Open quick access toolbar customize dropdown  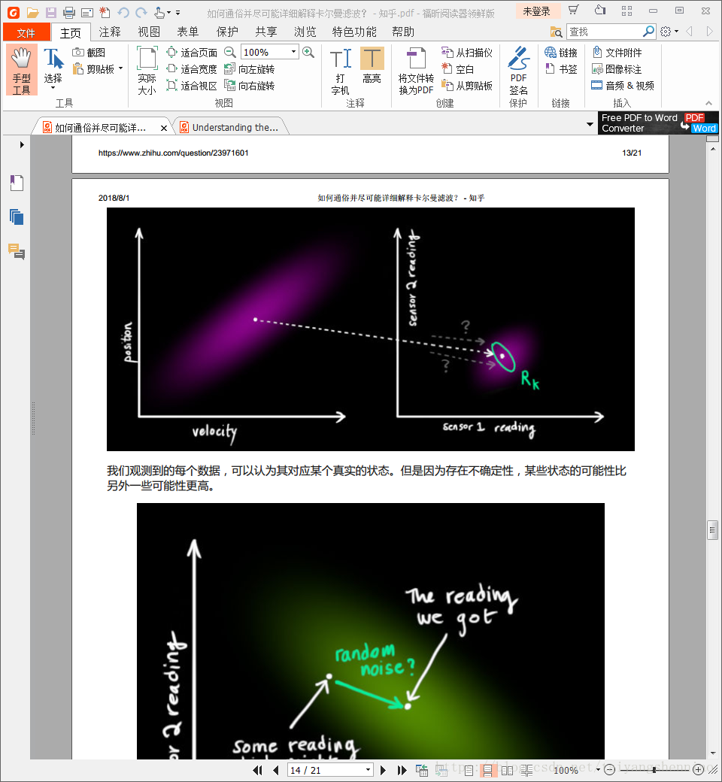click(x=177, y=13)
